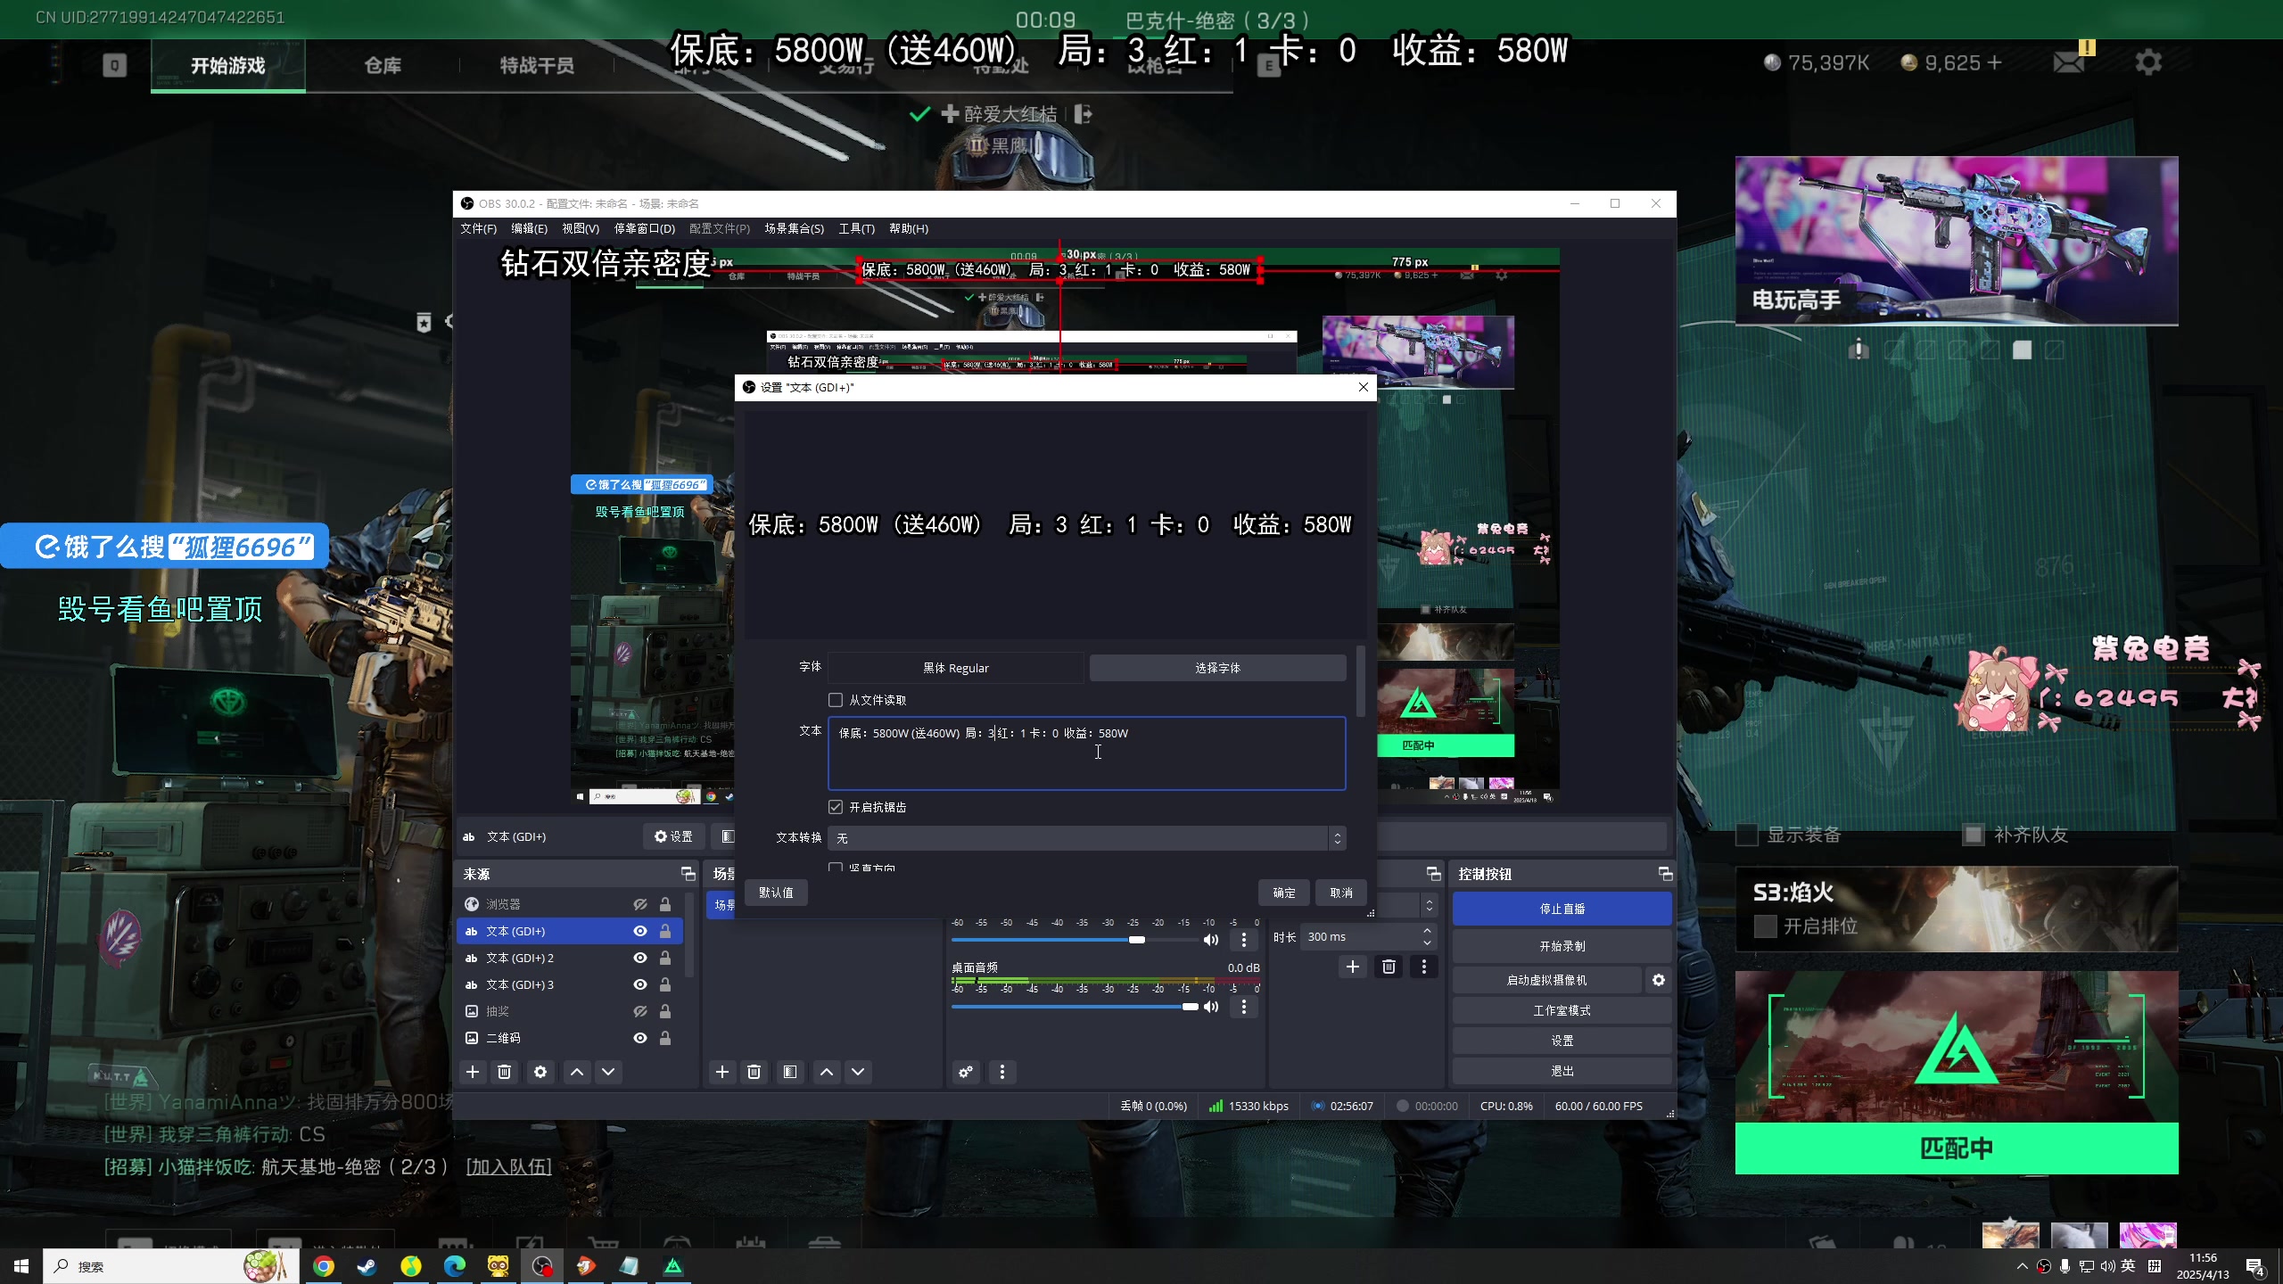This screenshot has height=1284, width=2283.
Task: Add a new scene with the Scenes plus icon
Action: (x=722, y=1072)
